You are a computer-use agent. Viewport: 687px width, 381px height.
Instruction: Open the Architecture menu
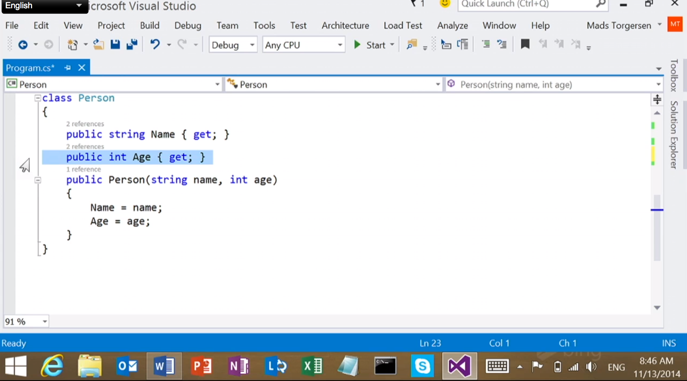pyautogui.click(x=345, y=25)
